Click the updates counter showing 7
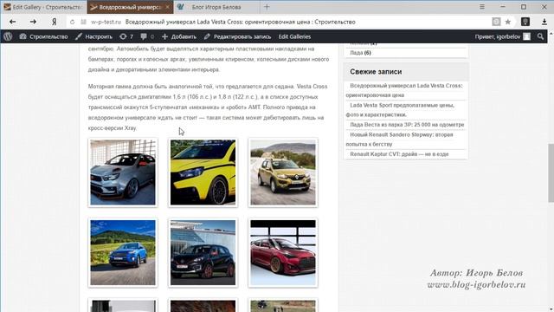 (126, 36)
